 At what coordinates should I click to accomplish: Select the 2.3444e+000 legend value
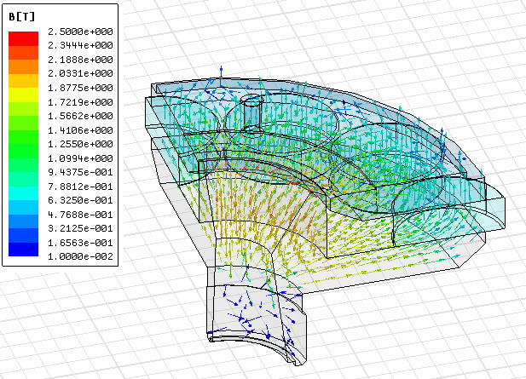[x=80, y=45]
